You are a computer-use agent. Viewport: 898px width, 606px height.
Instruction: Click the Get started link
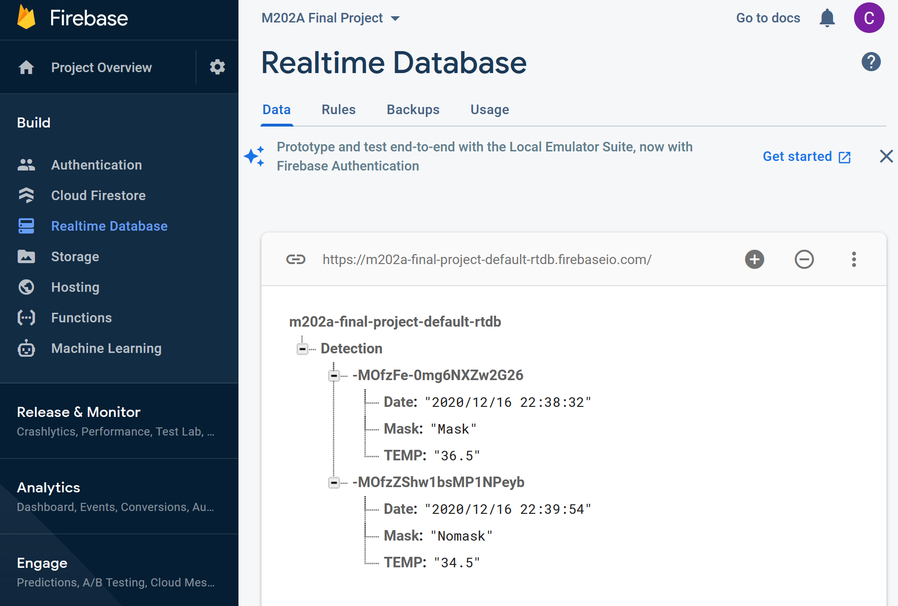click(797, 157)
